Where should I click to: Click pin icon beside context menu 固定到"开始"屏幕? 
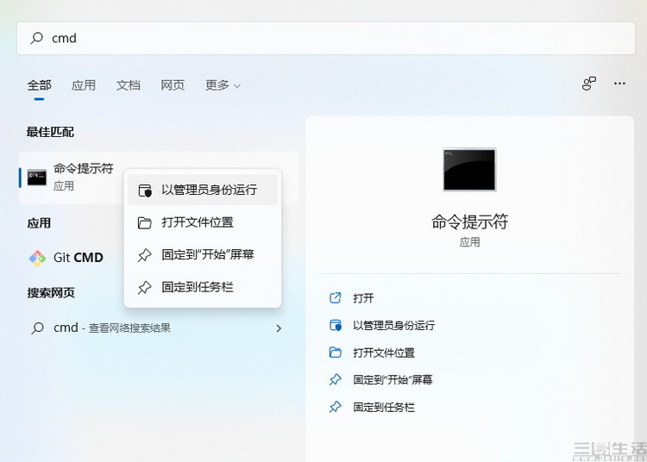144,255
